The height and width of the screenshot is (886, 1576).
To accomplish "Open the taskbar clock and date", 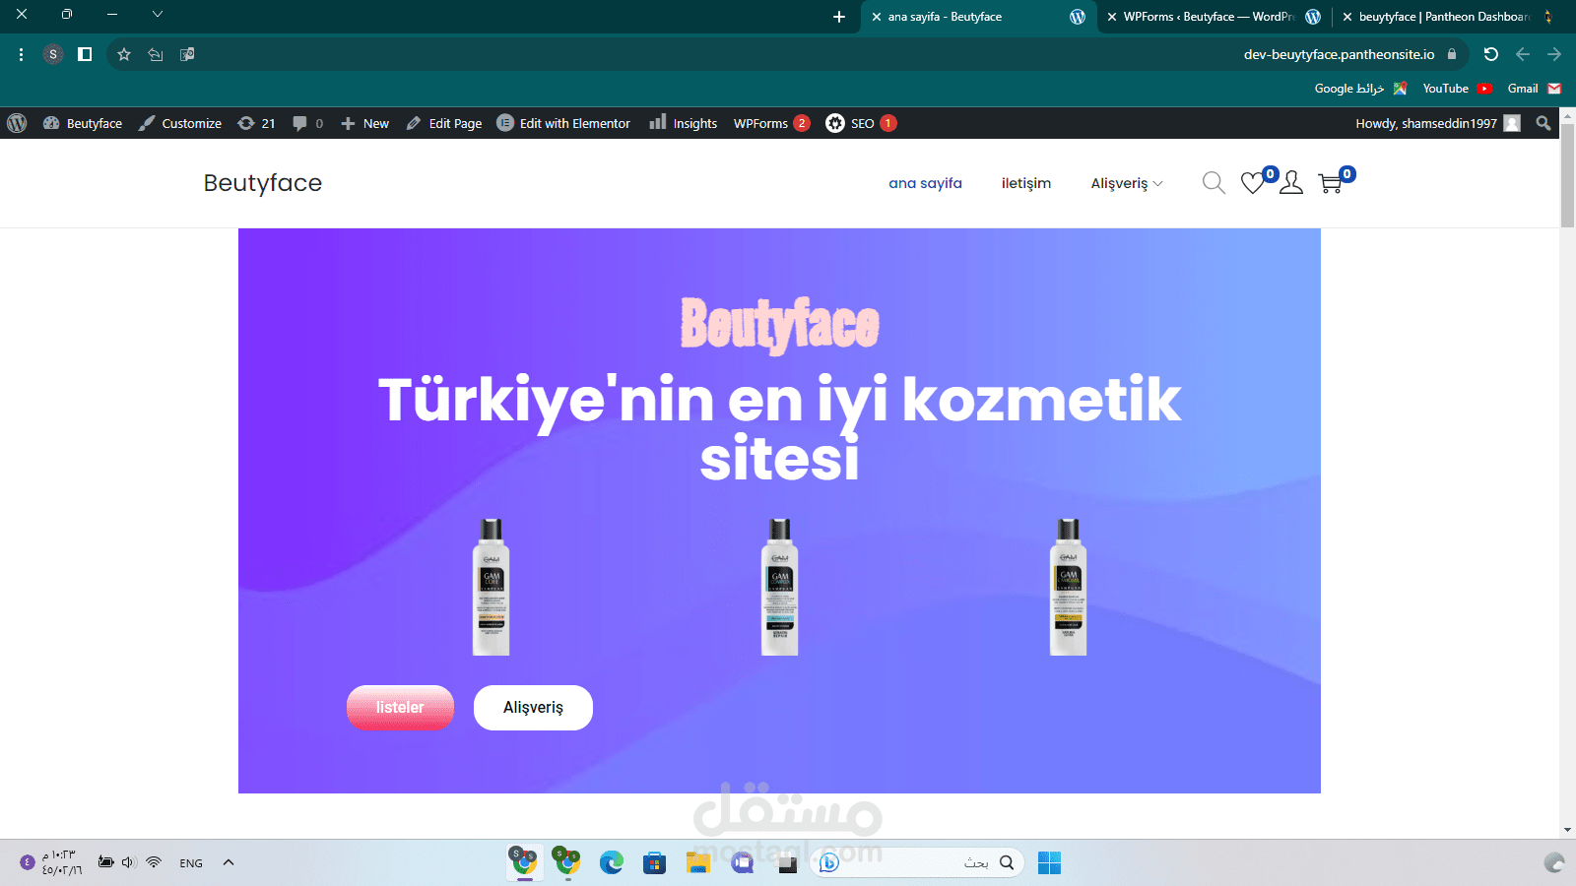I will click(x=61, y=862).
